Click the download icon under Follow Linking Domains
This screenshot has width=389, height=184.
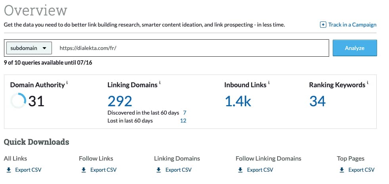(x=240, y=170)
